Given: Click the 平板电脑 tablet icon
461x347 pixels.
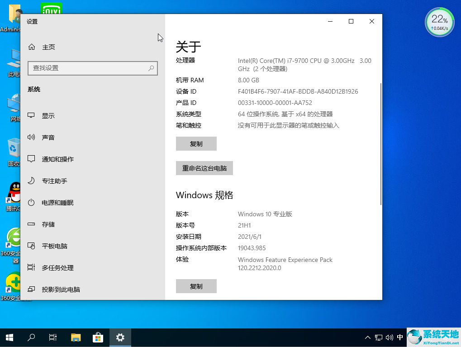Looking at the screenshot, I should (x=31, y=246).
